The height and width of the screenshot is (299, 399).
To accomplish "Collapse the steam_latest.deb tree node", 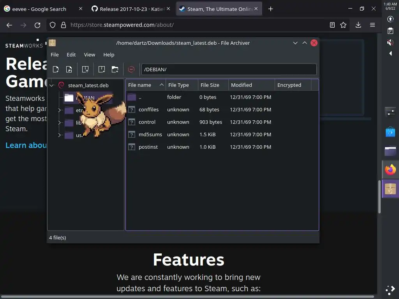I will tap(52, 85).
